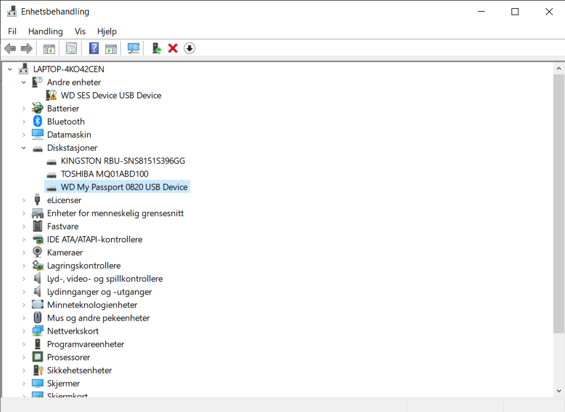Select WD My Passport 0820 USB Device
565x412 pixels.
tap(124, 187)
